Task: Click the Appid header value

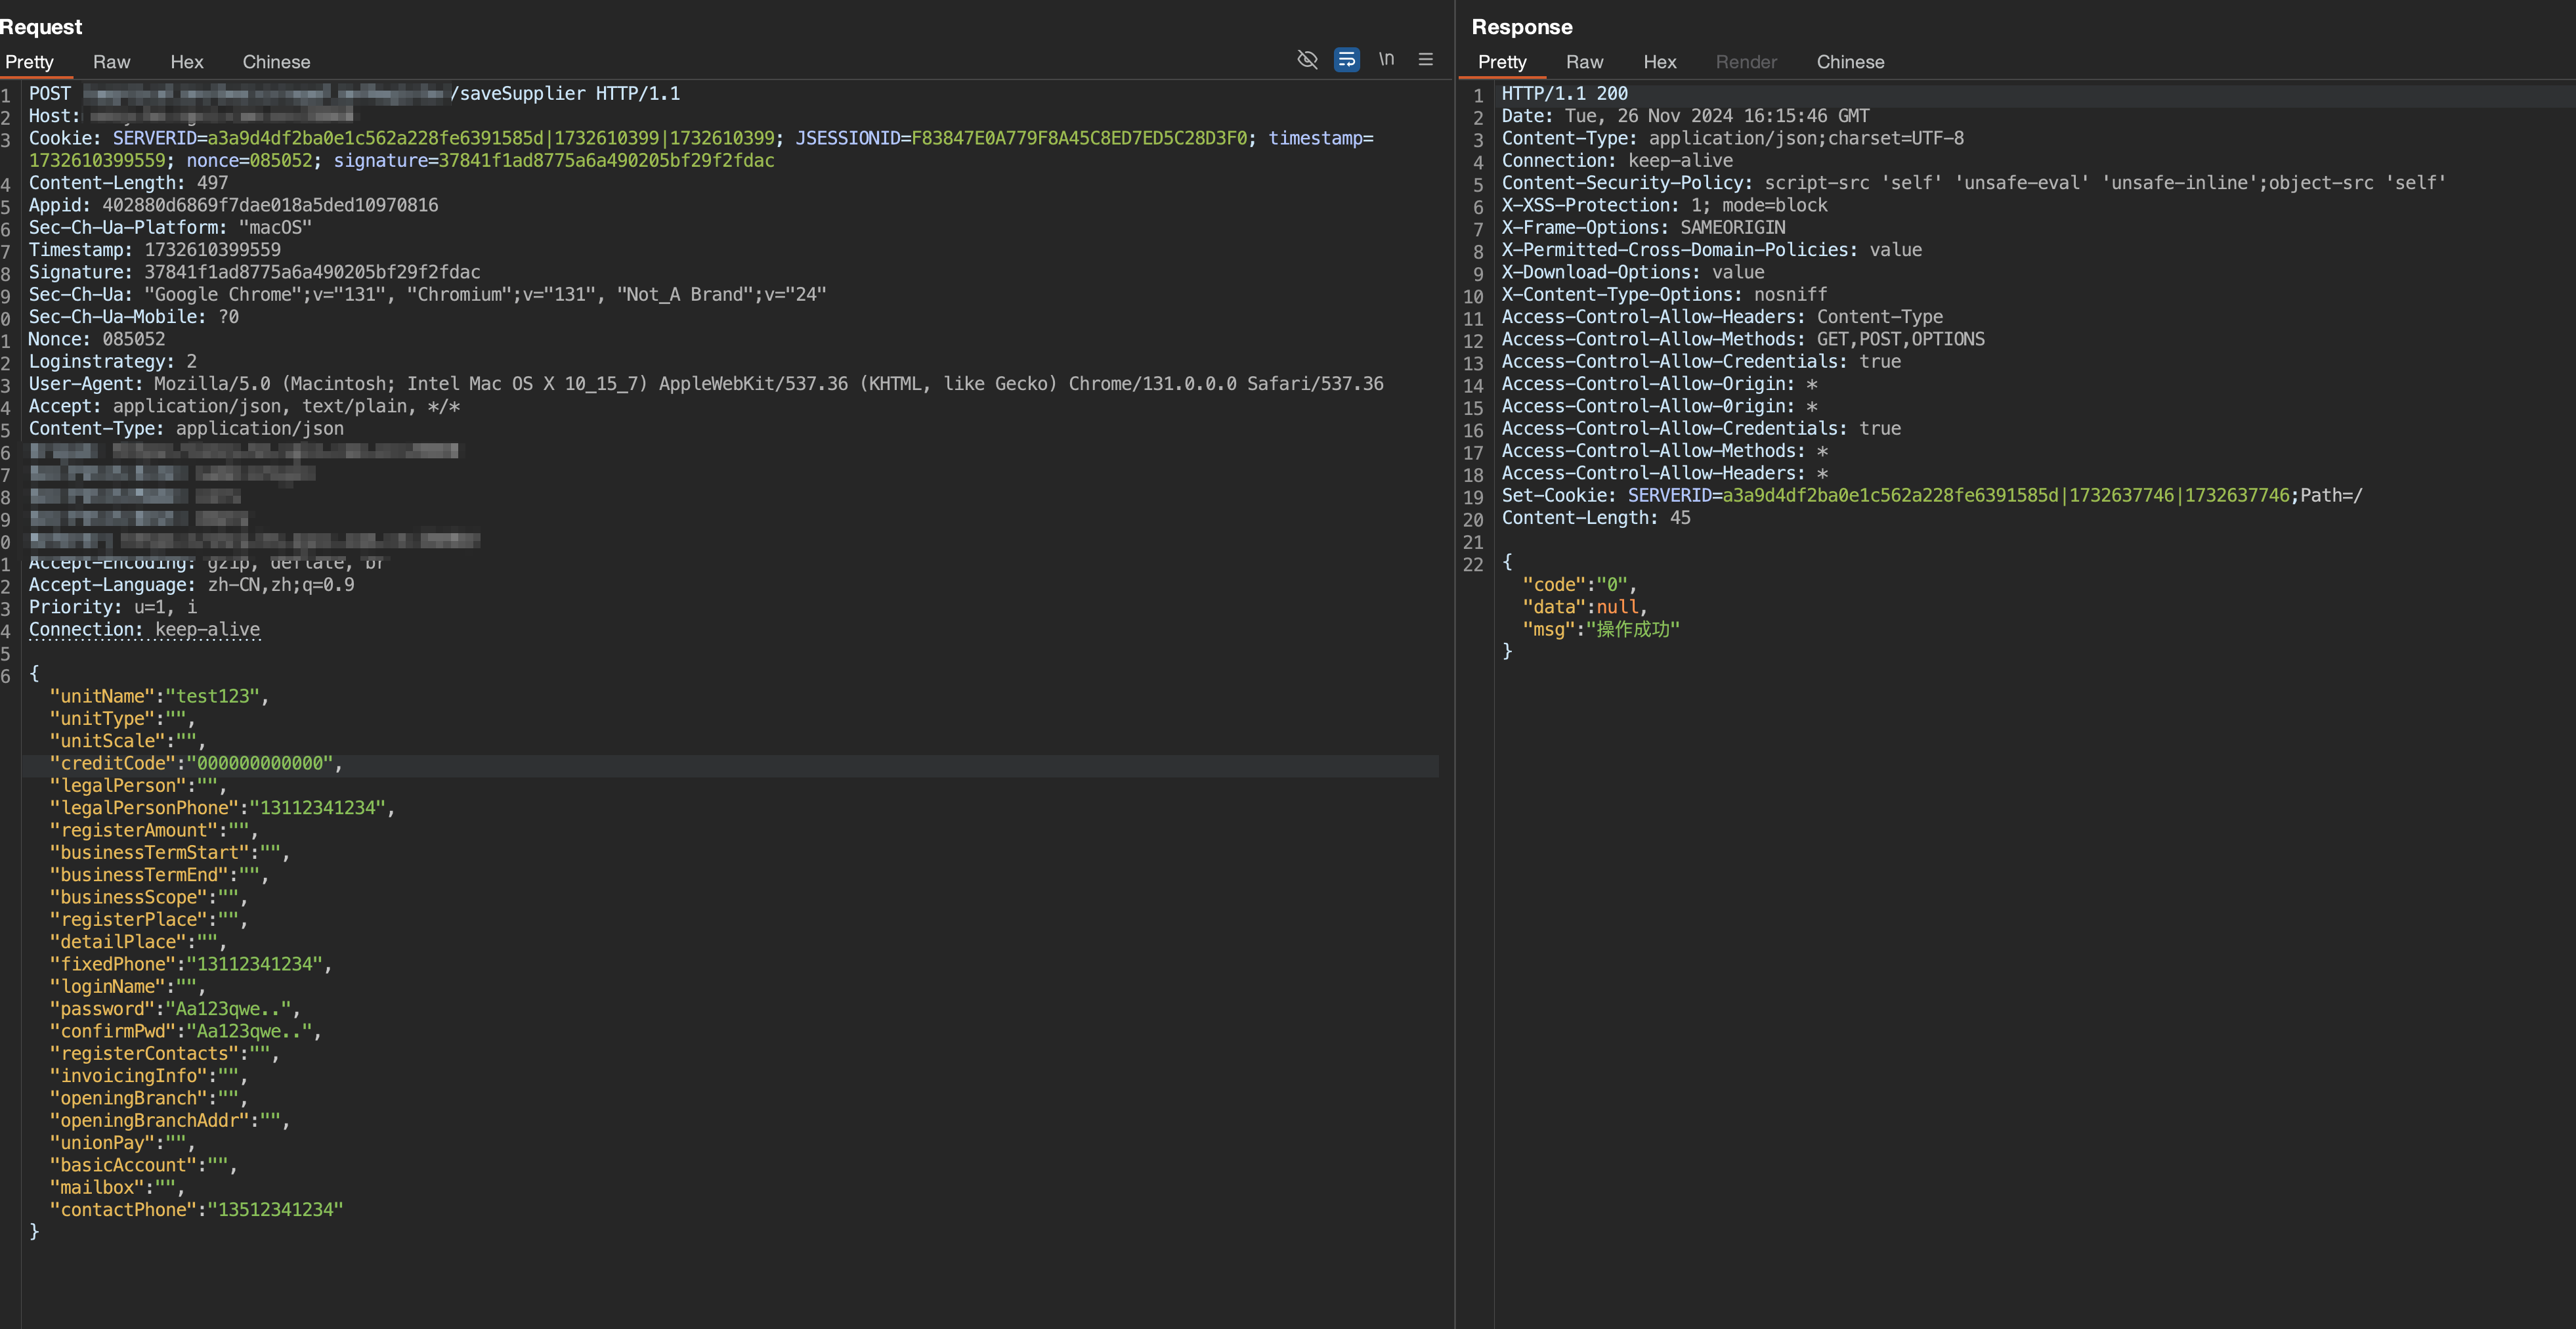Action: [x=270, y=205]
